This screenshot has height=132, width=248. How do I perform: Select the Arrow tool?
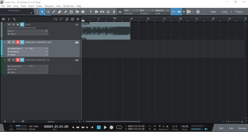(x=42, y=12)
